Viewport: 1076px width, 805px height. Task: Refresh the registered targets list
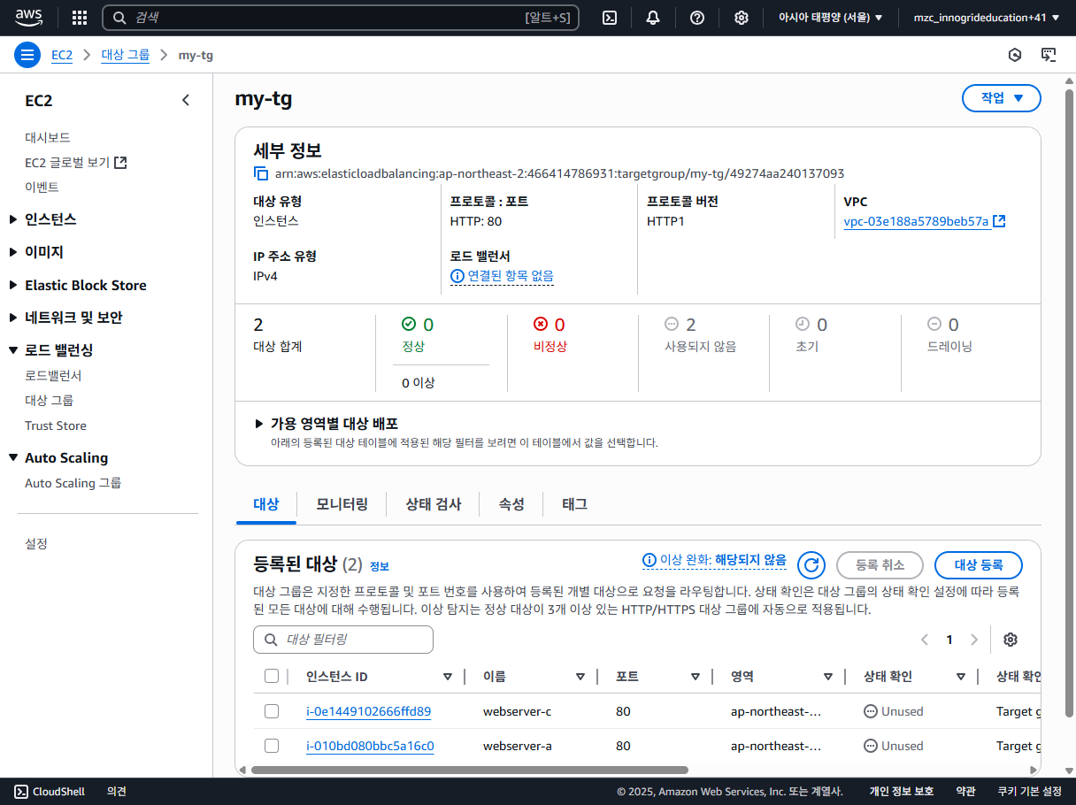pos(811,564)
